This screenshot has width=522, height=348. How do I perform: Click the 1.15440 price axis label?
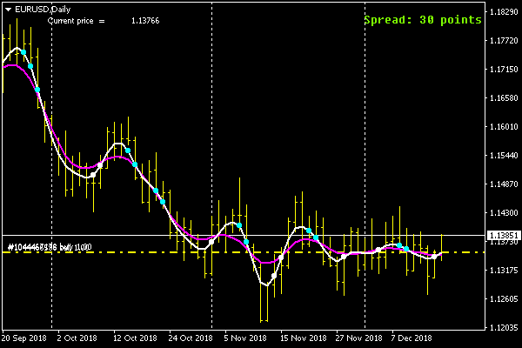point(504,155)
